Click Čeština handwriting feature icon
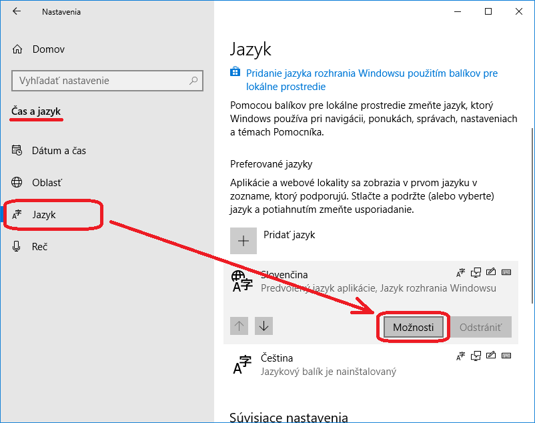Image resolution: width=535 pixels, height=423 pixels. pyautogui.click(x=491, y=356)
